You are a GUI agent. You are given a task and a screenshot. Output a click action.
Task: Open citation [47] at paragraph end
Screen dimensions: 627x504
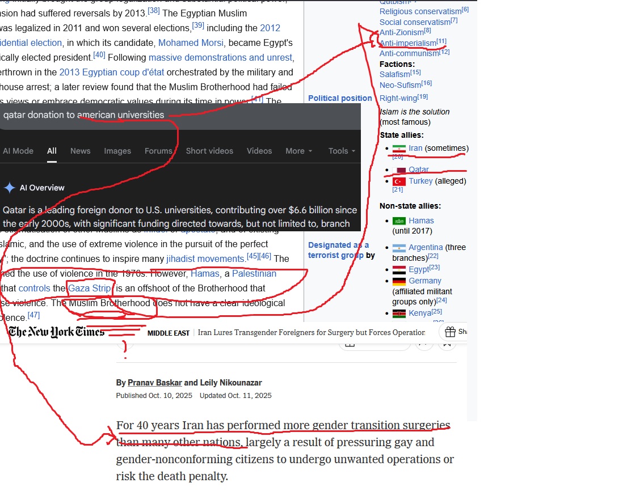tap(33, 315)
